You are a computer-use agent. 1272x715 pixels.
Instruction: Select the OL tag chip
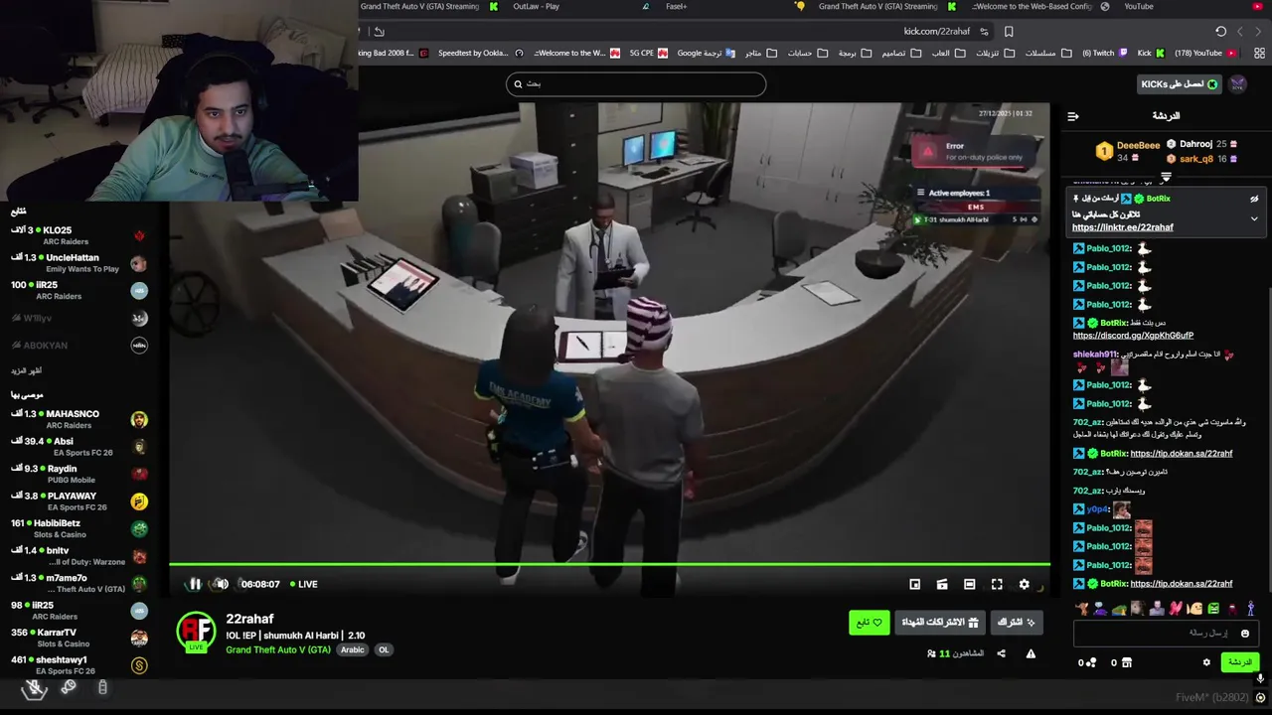click(x=384, y=649)
